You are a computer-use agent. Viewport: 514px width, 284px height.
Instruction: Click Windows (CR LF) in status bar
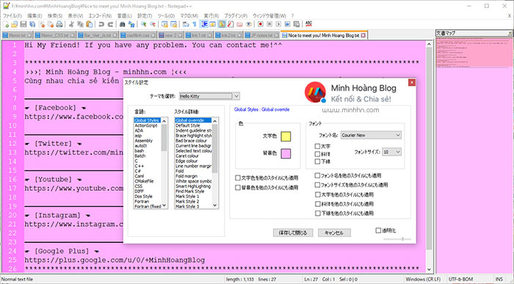(x=423, y=279)
